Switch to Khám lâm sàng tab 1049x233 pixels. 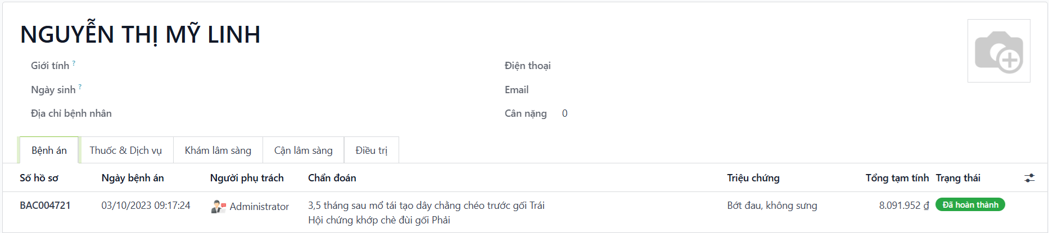(x=218, y=150)
